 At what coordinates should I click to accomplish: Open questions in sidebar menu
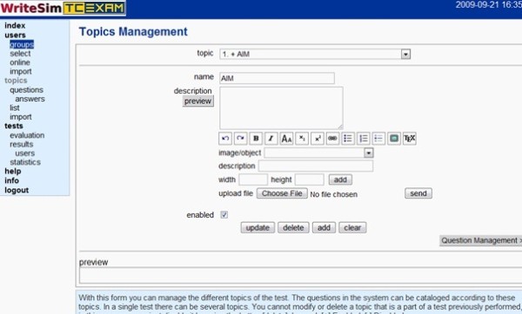point(27,89)
